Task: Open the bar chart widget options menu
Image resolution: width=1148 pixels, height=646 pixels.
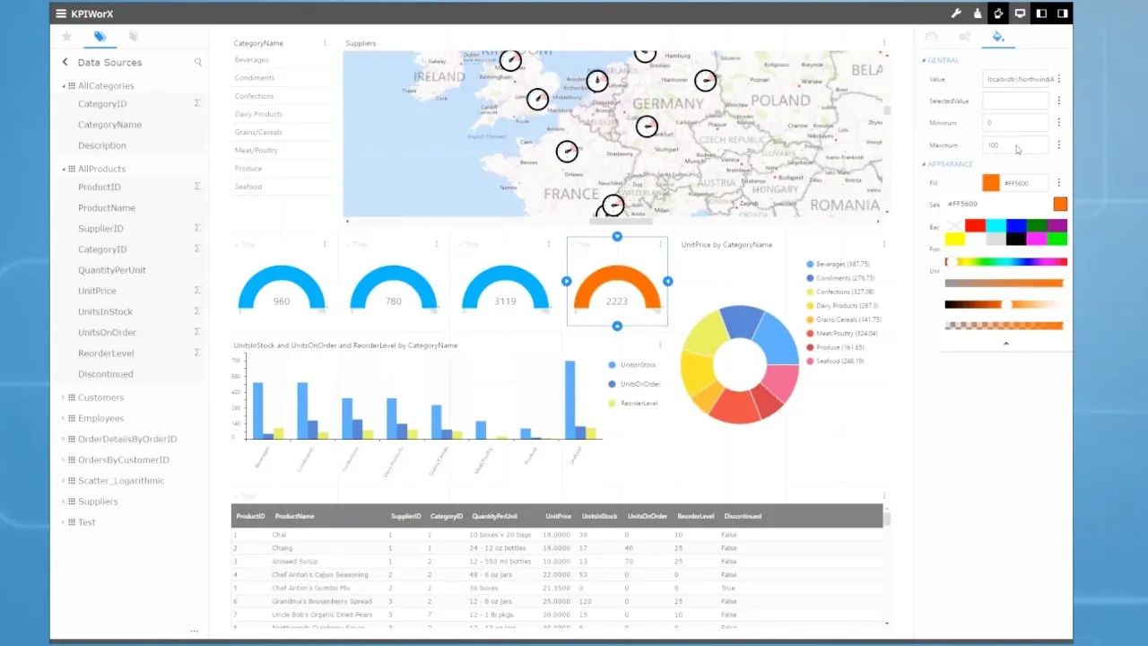Action: click(661, 345)
